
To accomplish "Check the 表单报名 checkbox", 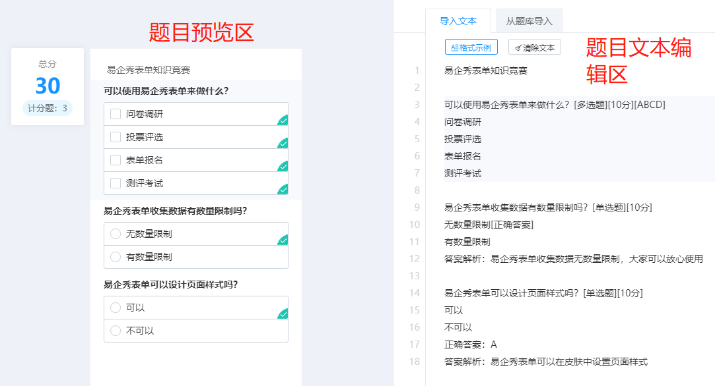I will [x=116, y=160].
